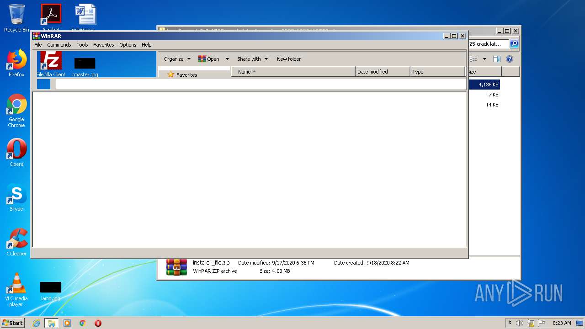Open the lamd.jpg desktop file

50,291
